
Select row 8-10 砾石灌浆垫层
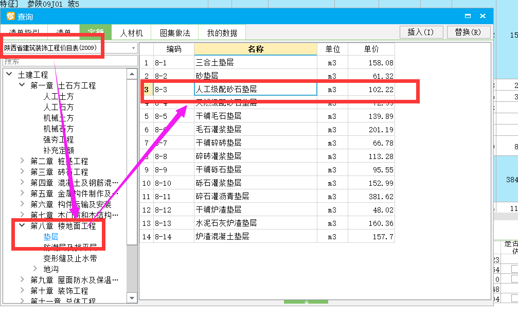[267, 183]
